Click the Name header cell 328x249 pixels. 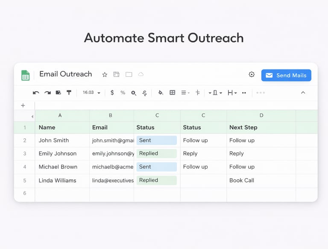pyautogui.click(x=62, y=127)
